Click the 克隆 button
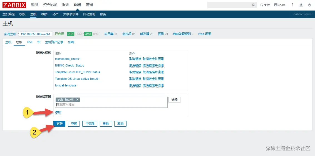The image size is (315, 156). (74, 124)
